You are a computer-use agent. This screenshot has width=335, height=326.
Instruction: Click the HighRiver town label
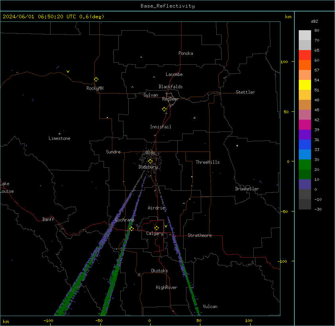coord(167,287)
